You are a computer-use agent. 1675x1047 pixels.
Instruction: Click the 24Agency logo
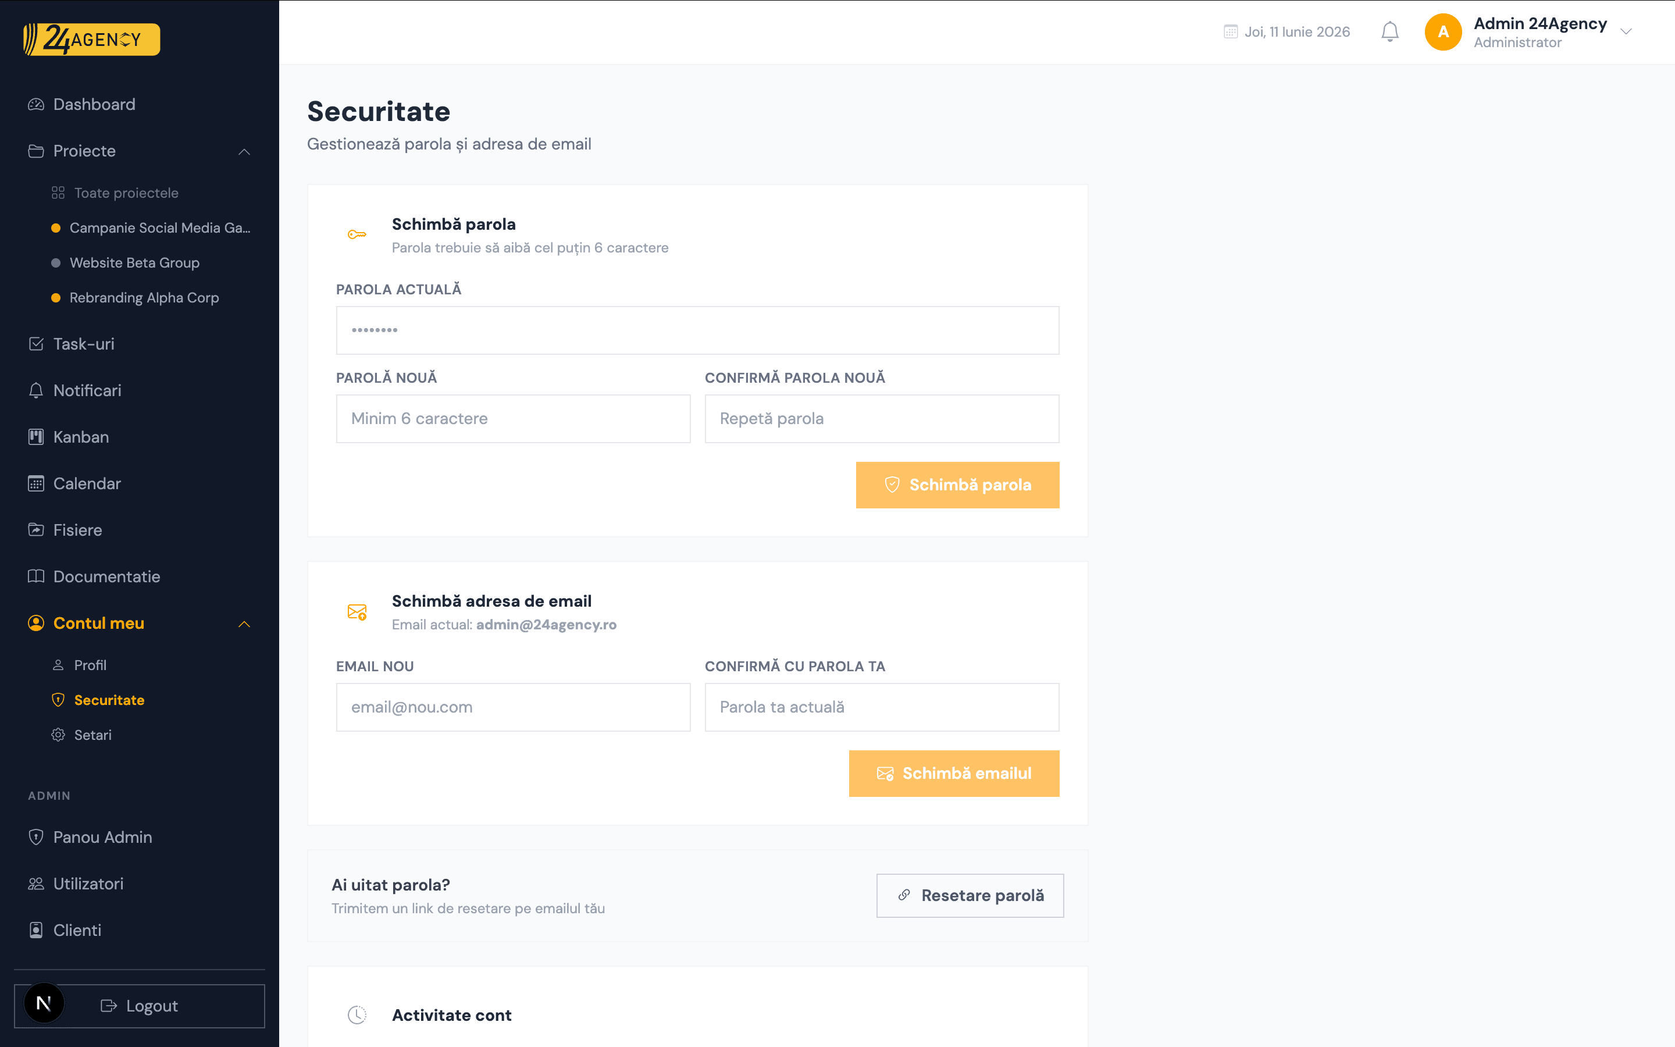point(91,39)
